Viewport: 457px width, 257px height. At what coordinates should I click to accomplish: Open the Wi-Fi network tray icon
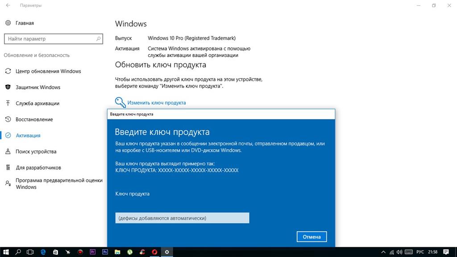coord(392,252)
